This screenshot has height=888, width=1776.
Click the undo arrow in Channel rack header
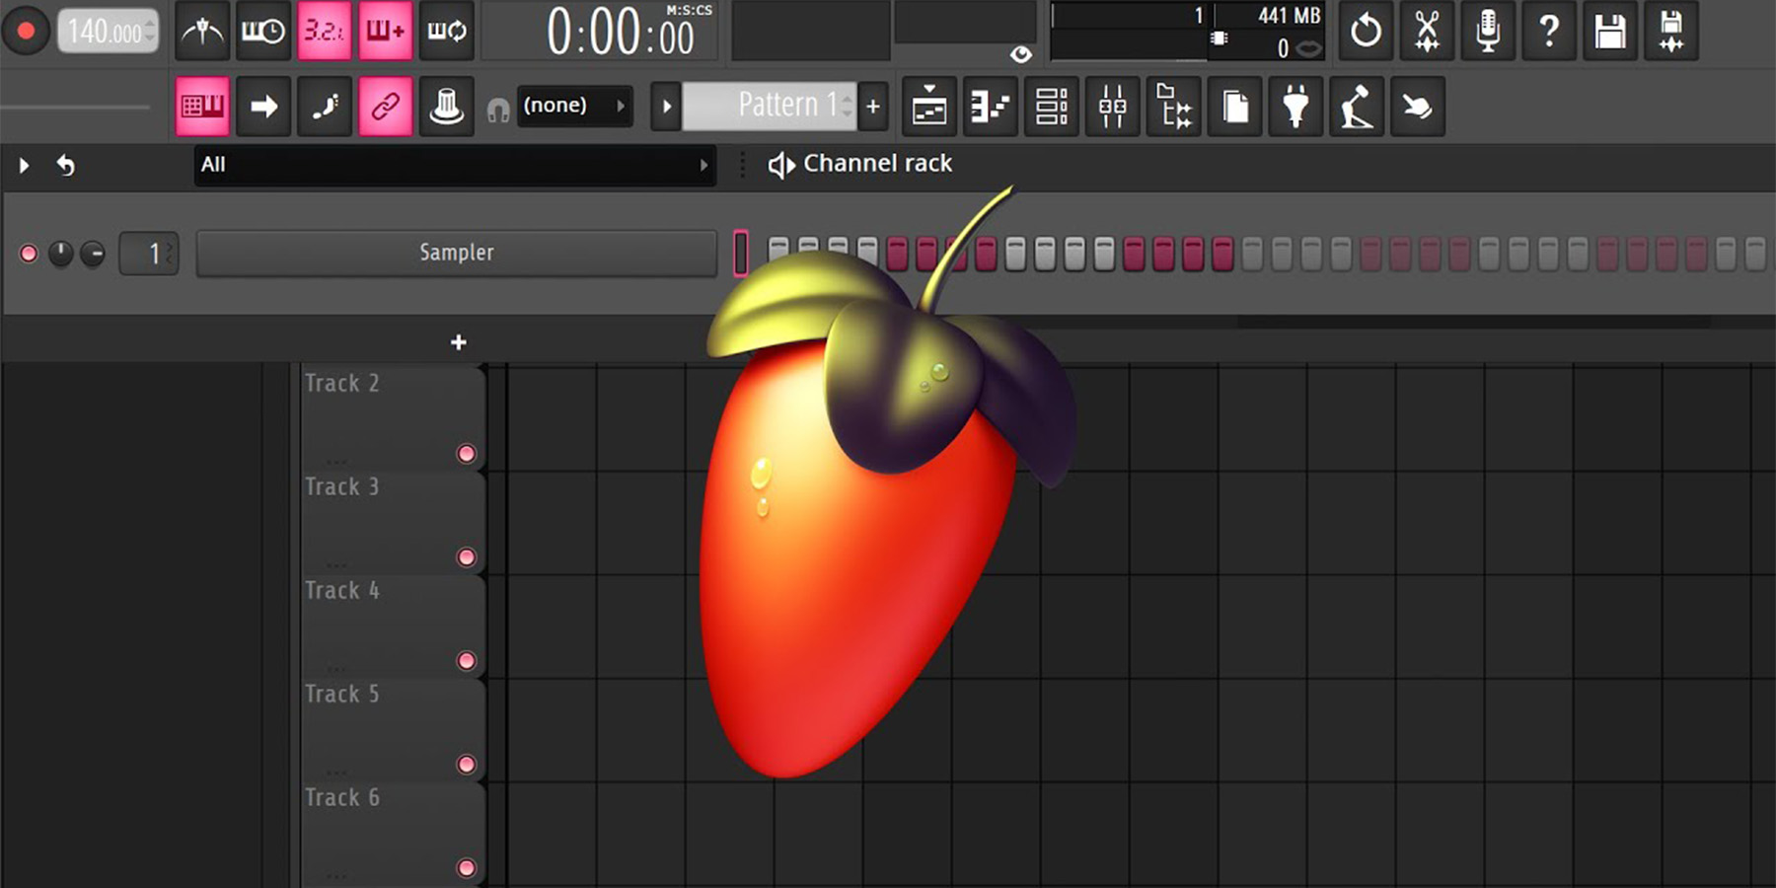[x=65, y=165]
